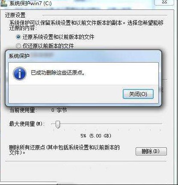Click the 系统保护win7 (C:) window title
Image resolution: width=178 pixels, height=185 pixels.
(30, 3)
